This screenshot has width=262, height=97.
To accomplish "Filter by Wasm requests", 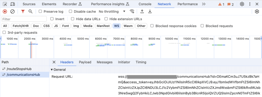I will (x=128, y=26).
